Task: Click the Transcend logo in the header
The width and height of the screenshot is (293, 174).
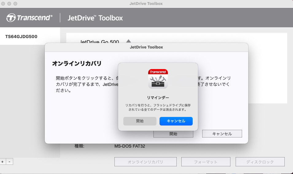Action: [29, 18]
